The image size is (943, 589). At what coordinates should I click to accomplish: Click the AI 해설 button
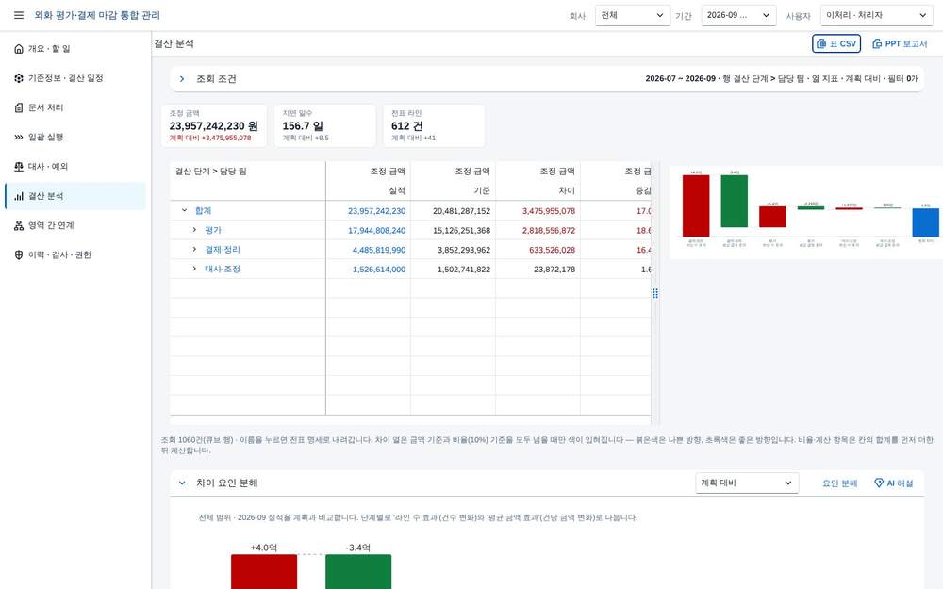click(x=894, y=483)
